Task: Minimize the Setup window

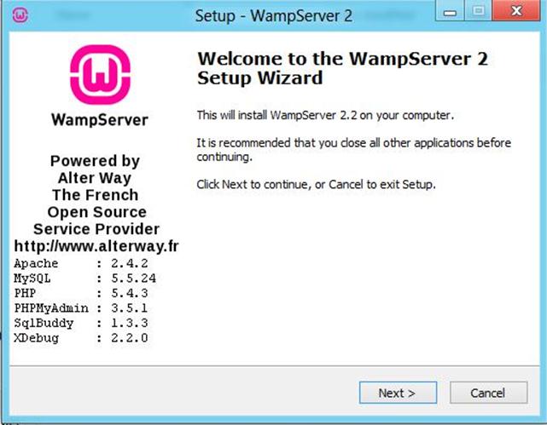Action: [x=450, y=10]
